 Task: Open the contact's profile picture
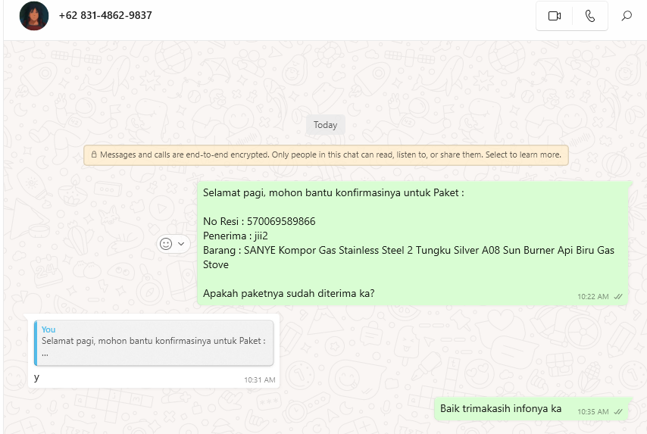click(34, 16)
